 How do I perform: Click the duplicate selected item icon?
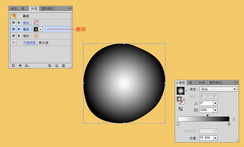tap(57, 66)
